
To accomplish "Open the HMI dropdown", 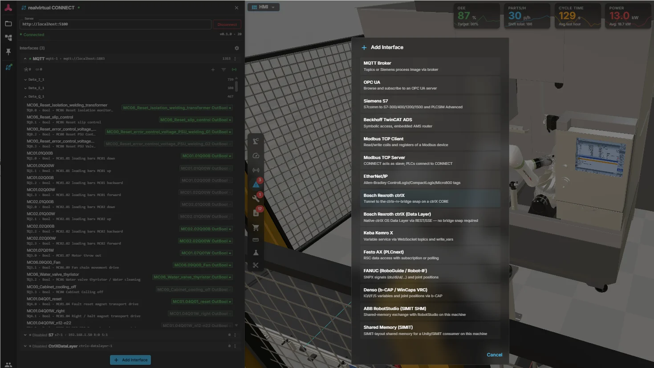I will 264,7.
